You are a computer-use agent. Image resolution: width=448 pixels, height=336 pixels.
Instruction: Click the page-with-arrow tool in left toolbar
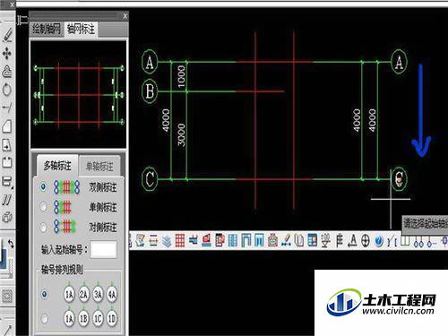pyautogui.click(x=7, y=145)
